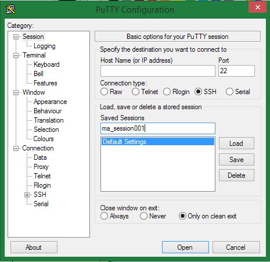The image size is (270, 262).
Task: Click the About button
Action: point(34,247)
